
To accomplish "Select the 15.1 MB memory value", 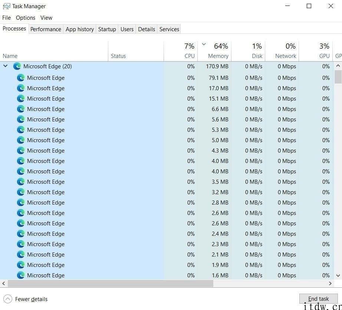I will click(218, 99).
